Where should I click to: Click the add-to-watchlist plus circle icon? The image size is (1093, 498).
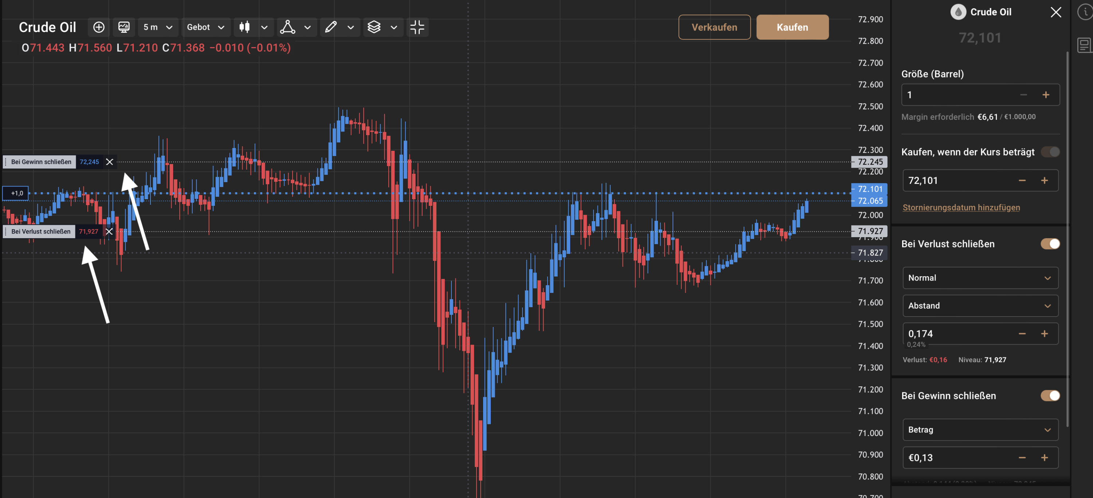click(x=98, y=27)
